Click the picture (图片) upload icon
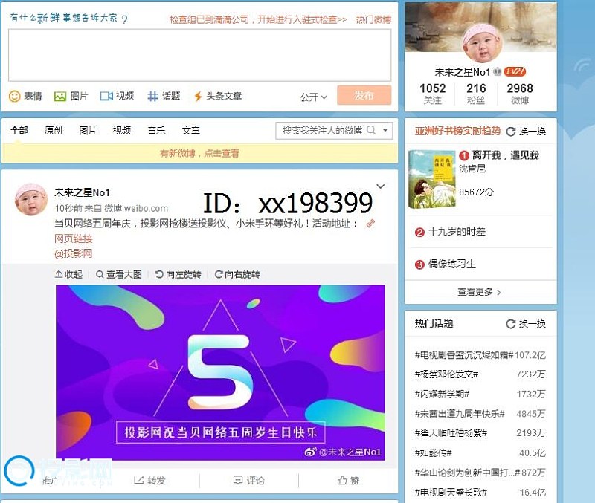The height and width of the screenshot is (503, 595). coord(60,97)
